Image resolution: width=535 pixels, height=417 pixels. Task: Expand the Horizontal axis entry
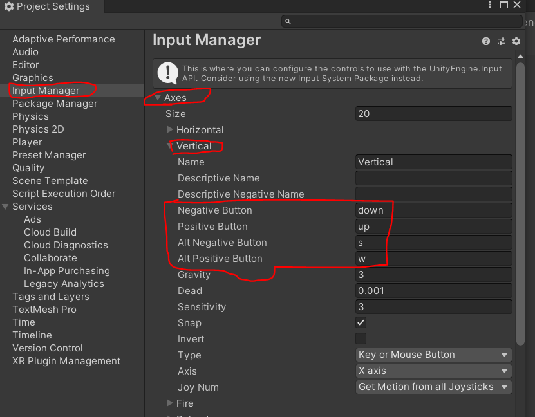click(170, 129)
